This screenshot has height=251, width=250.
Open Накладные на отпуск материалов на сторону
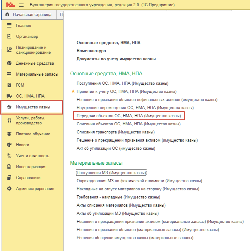click(x=138, y=189)
